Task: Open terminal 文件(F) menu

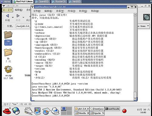Action: pyautogui.click(x=37, y=11)
